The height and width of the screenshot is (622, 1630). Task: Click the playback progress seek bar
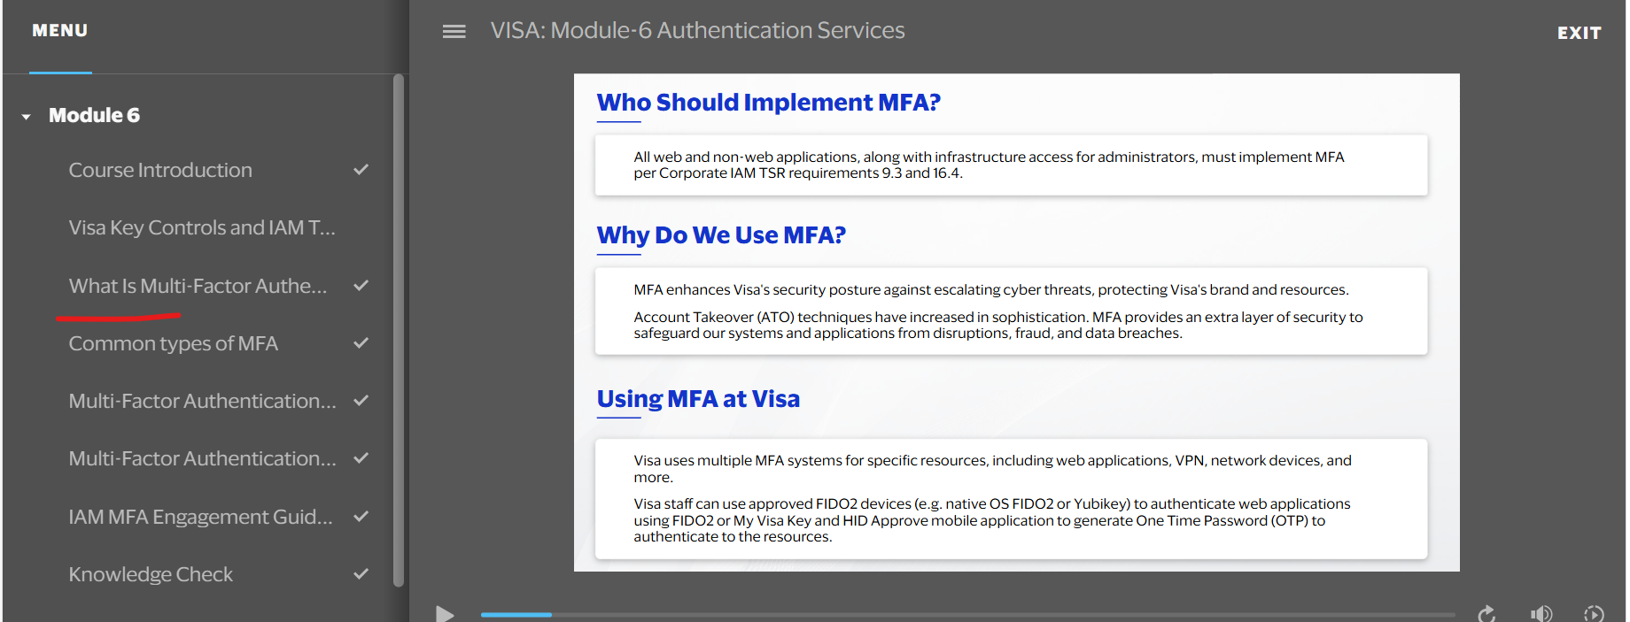(x=967, y=614)
